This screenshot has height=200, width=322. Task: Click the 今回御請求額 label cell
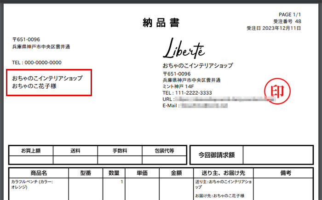click(217, 155)
